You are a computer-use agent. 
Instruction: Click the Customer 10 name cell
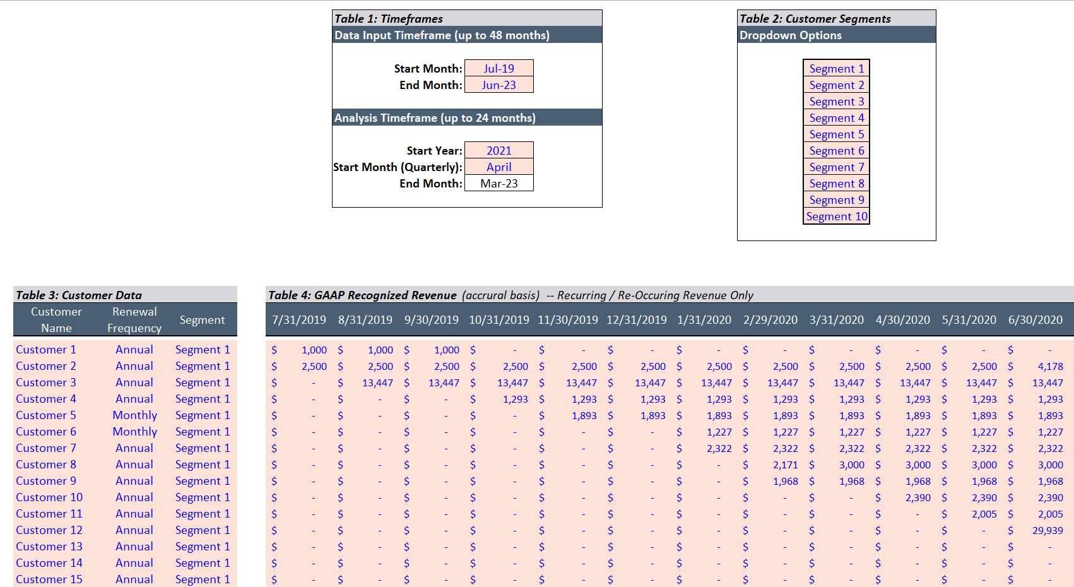tap(49, 497)
